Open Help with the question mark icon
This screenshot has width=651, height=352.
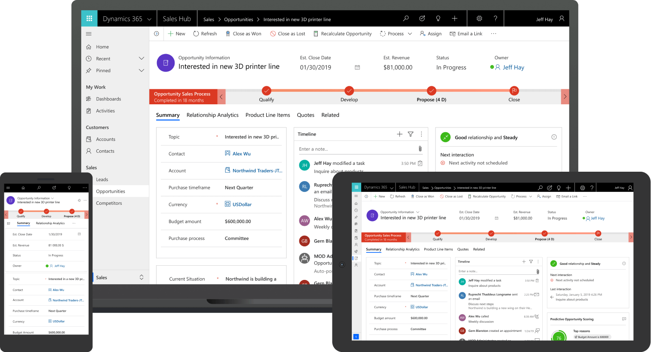pos(495,18)
